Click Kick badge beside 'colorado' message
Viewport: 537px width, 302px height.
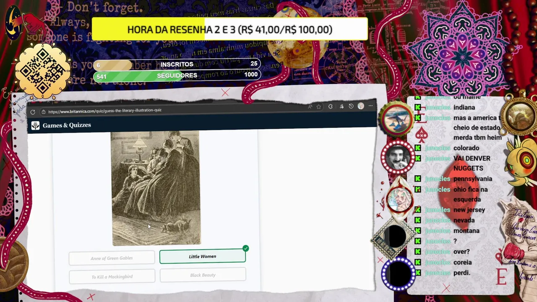(x=418, y=148)
